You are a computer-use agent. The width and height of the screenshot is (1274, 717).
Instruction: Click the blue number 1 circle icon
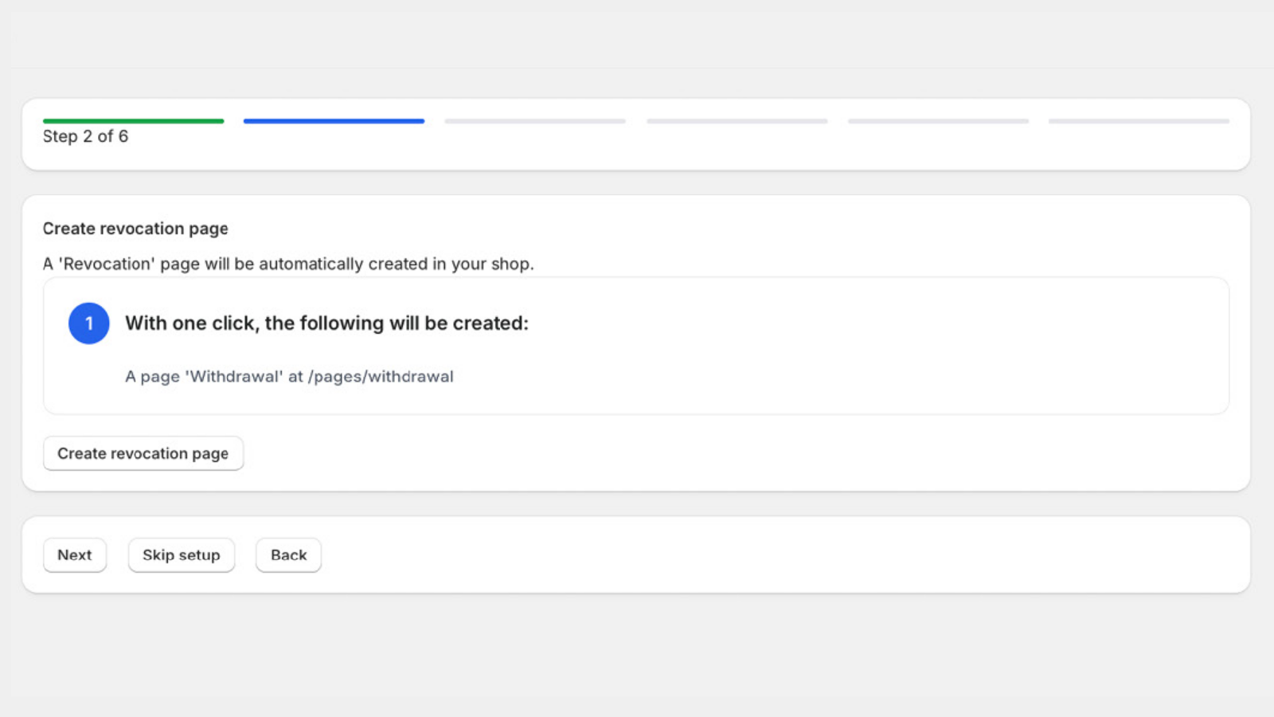(88, 323)
